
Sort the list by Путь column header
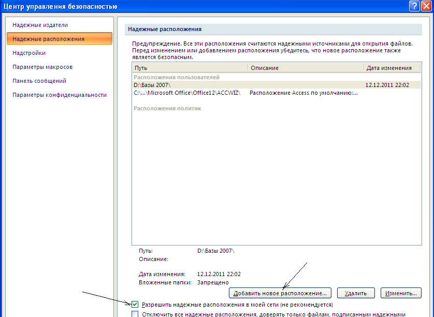[x=190, y=68]
